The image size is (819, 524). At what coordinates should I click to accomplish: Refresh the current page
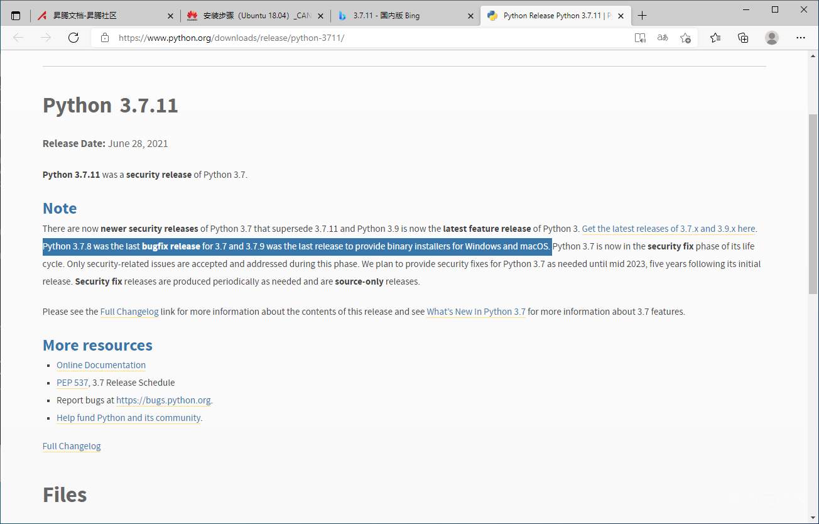coord(73,38)
